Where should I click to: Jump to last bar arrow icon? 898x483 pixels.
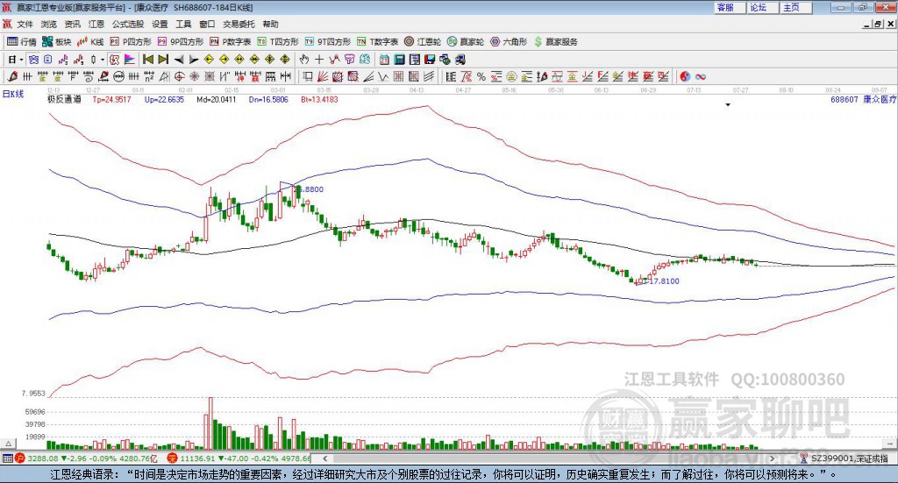(x=163, y=60)
